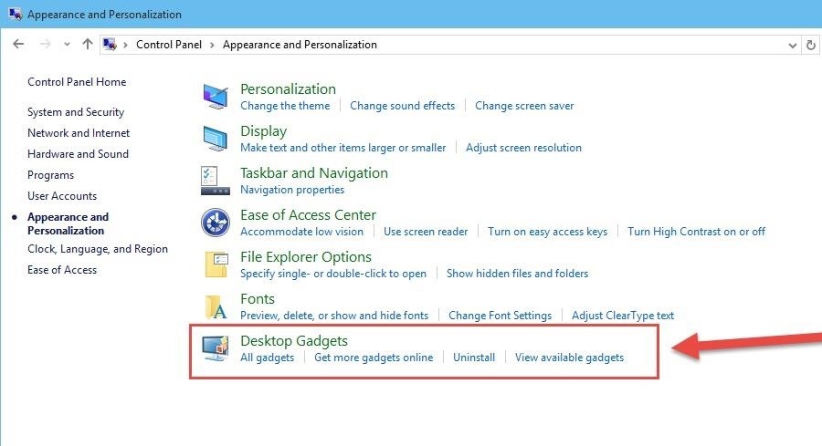Select Control Panel in the breadcrumb

pos(169,45)
